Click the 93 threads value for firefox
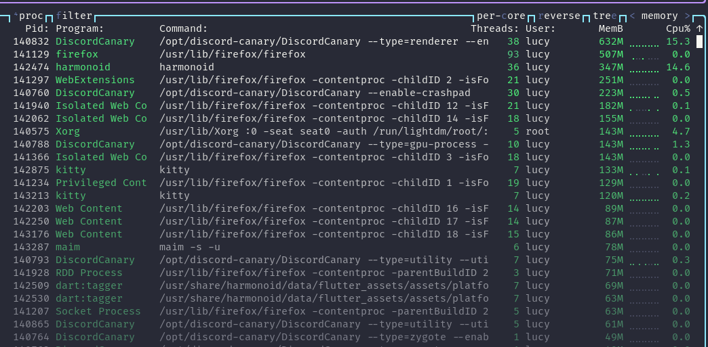The height and width of the screenshot is (347, 708). click(513, 55)
